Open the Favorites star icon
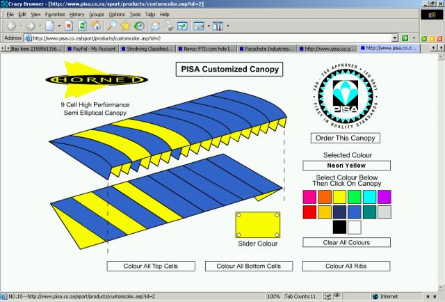 pos(125,26)
